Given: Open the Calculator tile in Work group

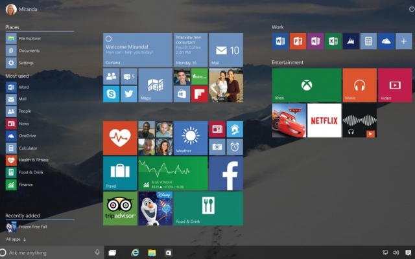Looking at the screenshot, I should coord(368,41).
